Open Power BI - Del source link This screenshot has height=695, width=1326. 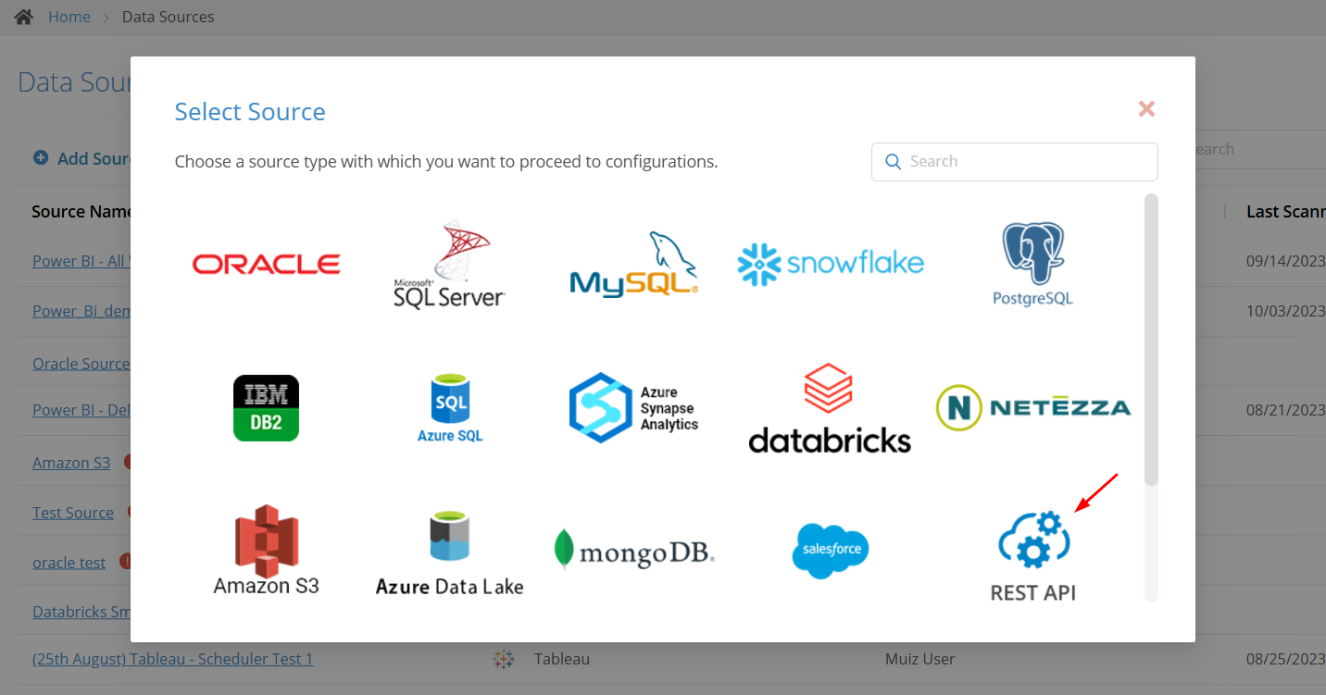tap(81, 410)
